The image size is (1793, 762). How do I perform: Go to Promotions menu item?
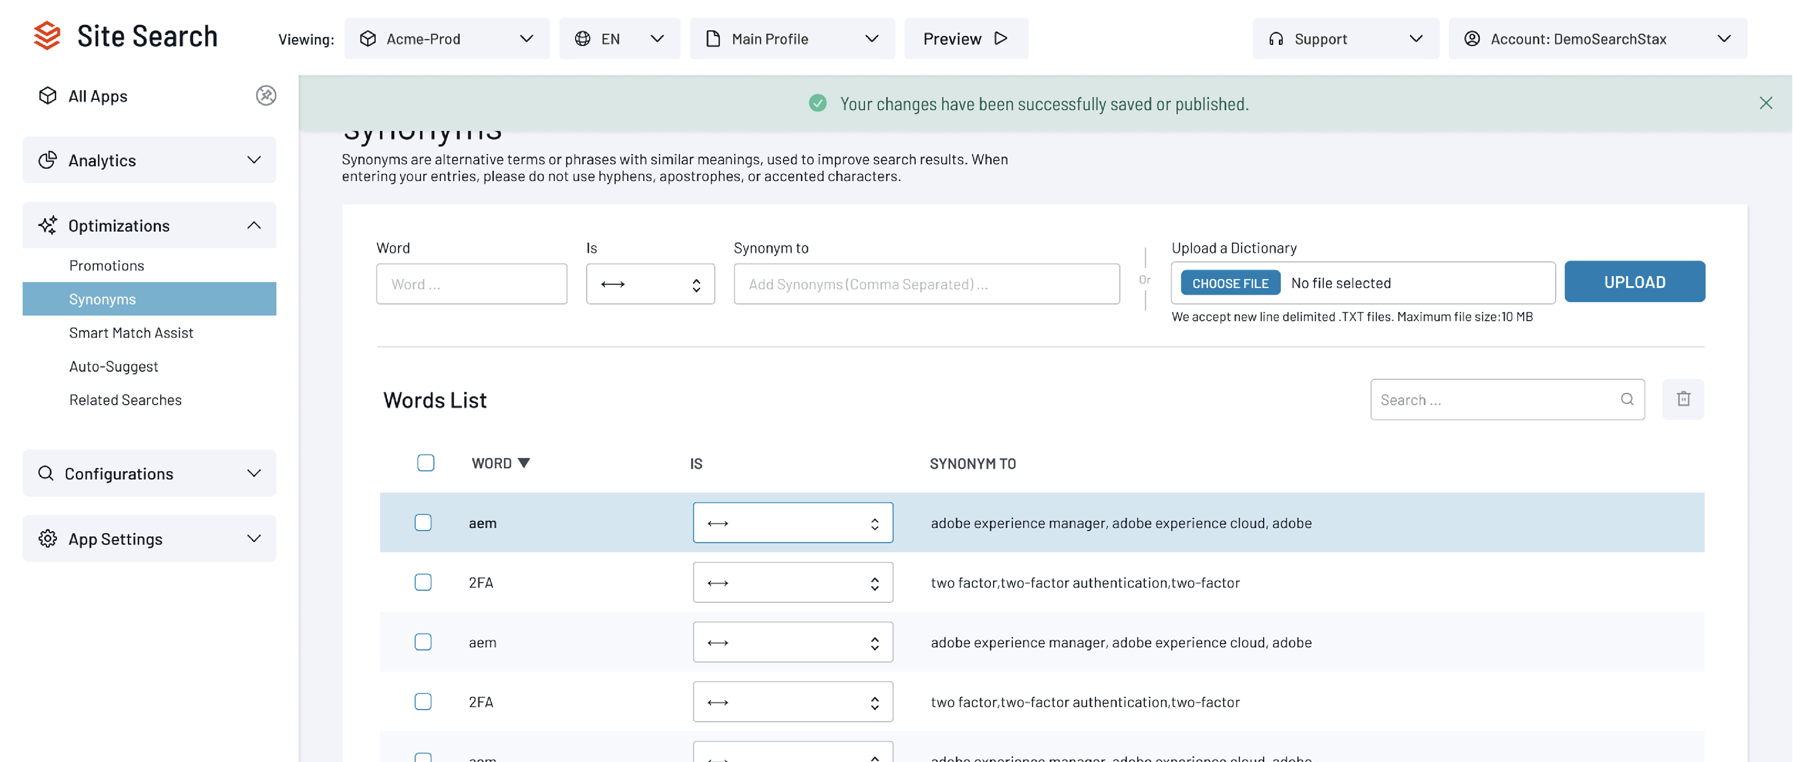106,265
